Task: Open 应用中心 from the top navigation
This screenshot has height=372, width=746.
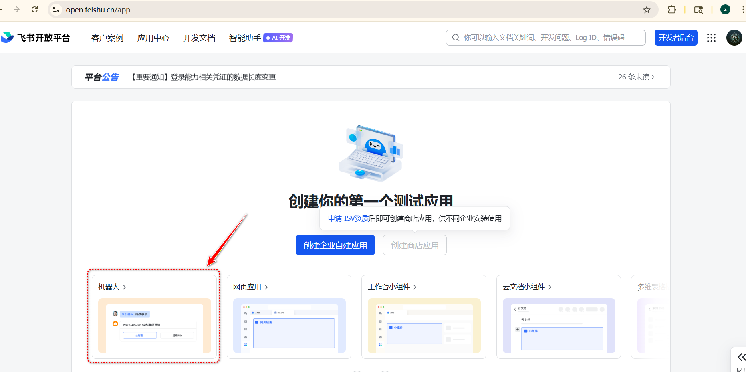Action: (x=153, y=38)
